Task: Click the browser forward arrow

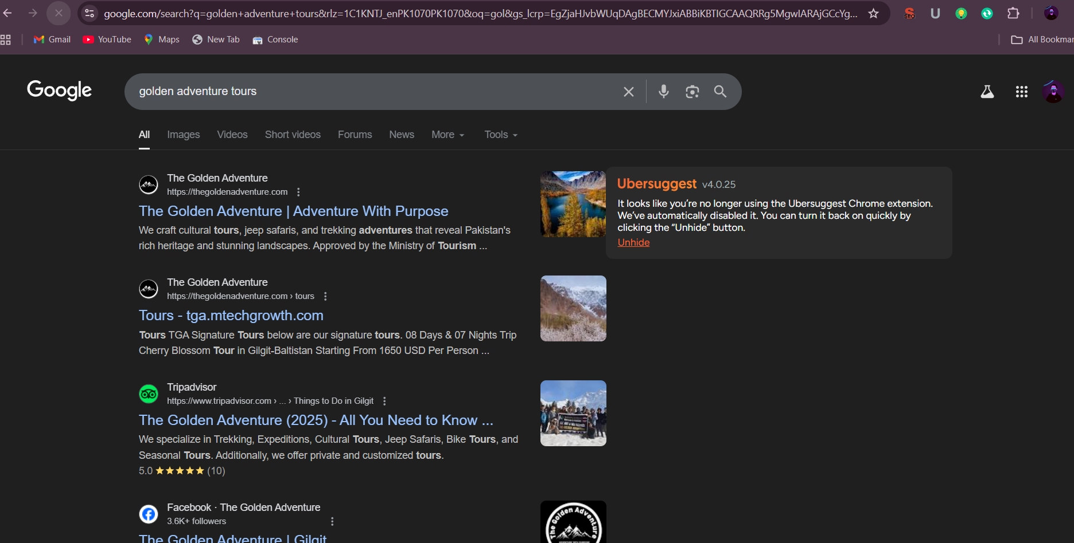Action: click(x=33, y=13)
